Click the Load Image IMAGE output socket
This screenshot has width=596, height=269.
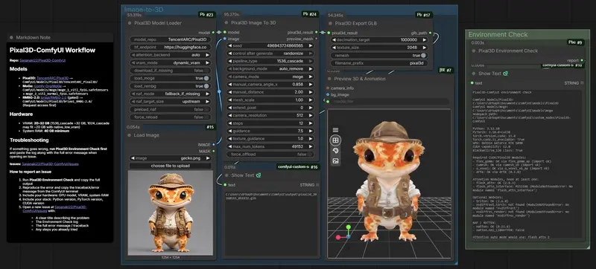(x=214, y=144)
